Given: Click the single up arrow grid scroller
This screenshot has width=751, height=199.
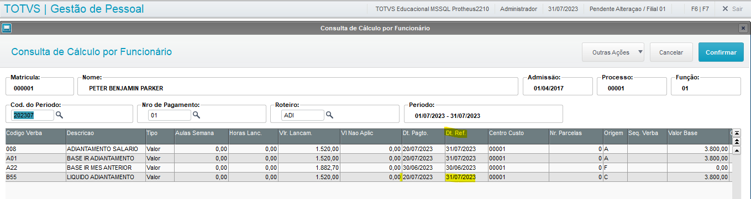Looking at the screenshot, I should [737, 150].
